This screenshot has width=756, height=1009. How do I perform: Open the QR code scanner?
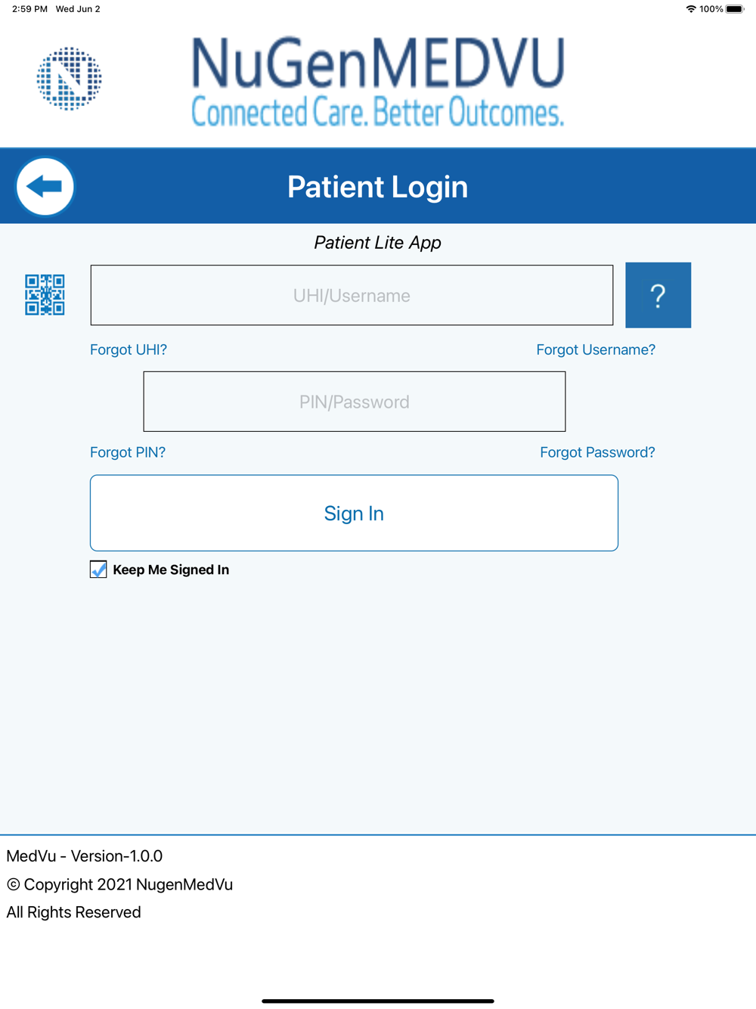tap(45, 295)
